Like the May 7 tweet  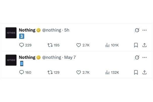click(79, 72)
